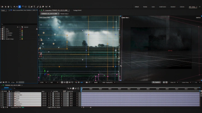Image resolution: width=202 pixels, height=113 pixels.
Task: Click the Footage (none) panel tab
Action: pyautogui.click(x=77, y=10)
